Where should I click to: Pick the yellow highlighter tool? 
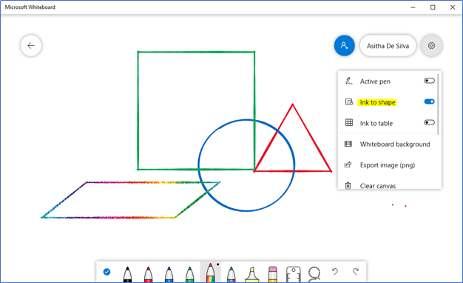click(252, 274)
